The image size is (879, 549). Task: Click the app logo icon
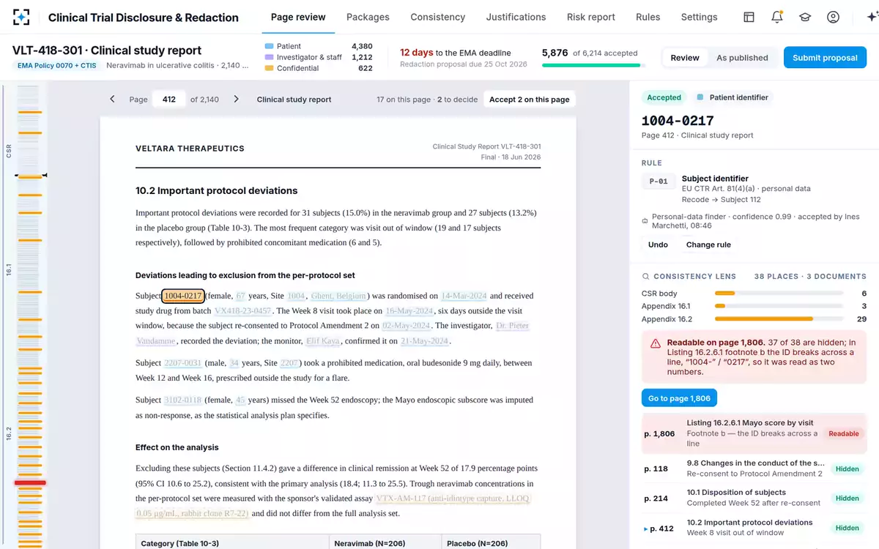click(x=21, y=17)
